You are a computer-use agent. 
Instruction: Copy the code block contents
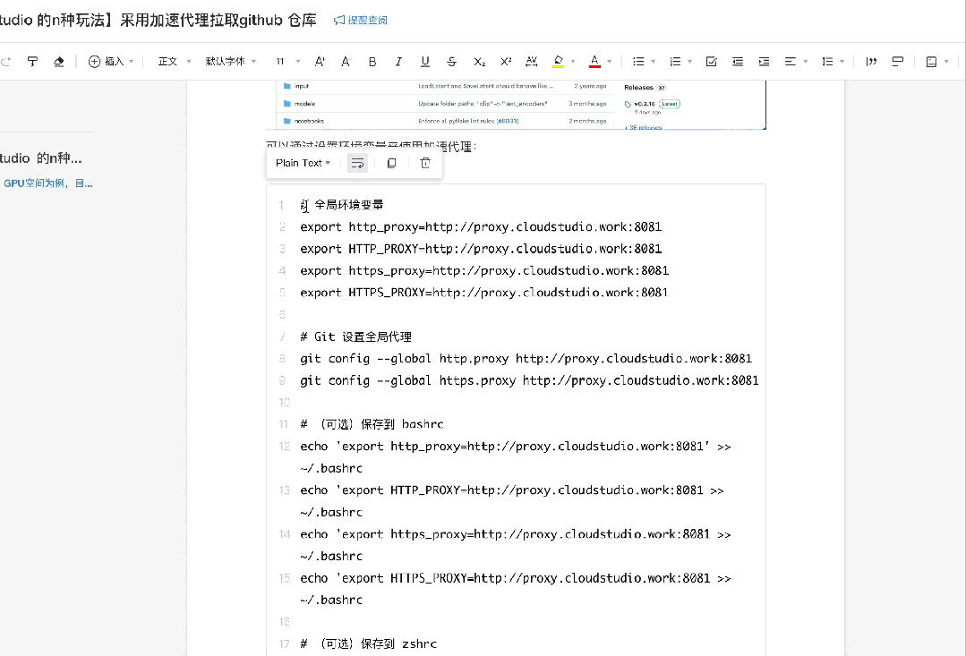coord(391,163)
